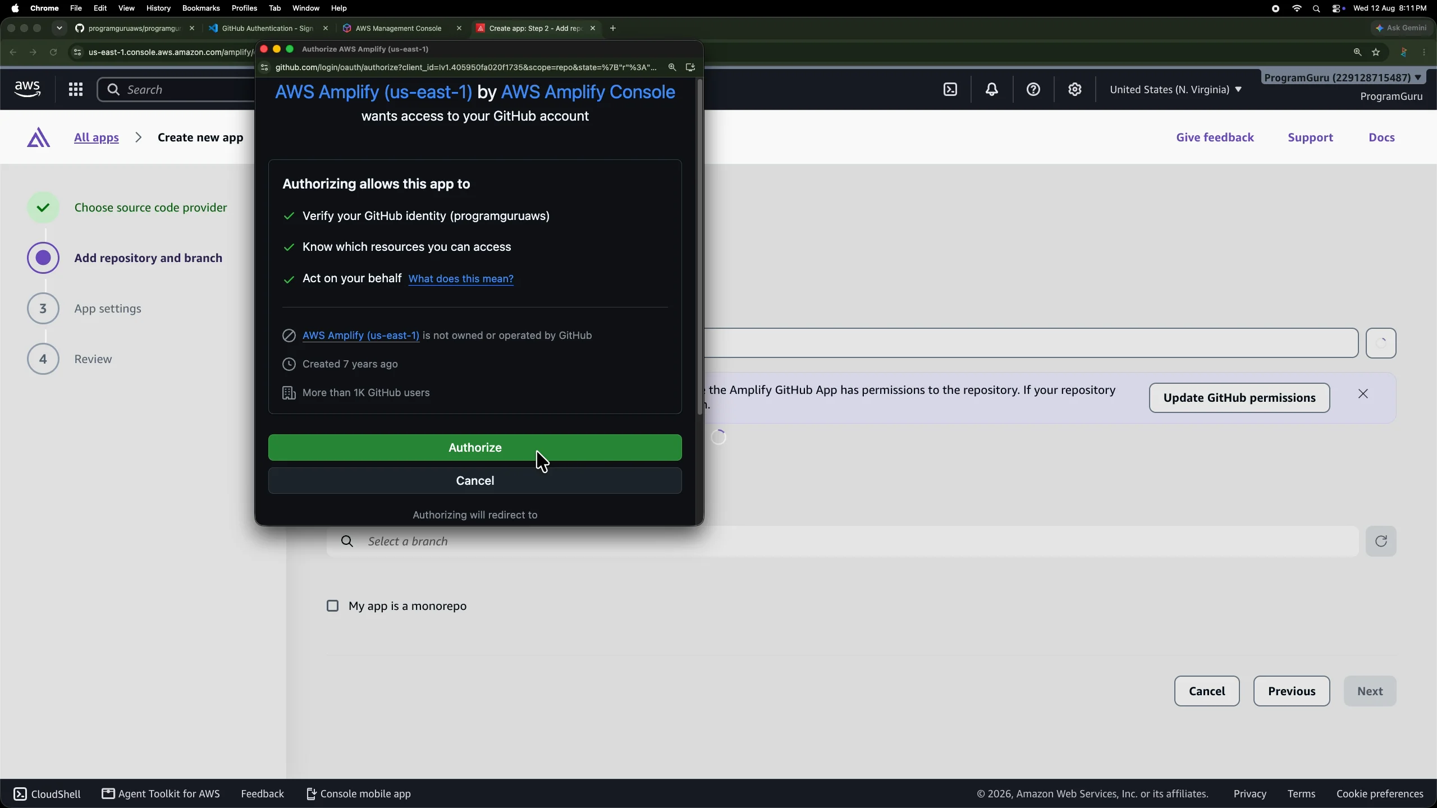Click the AWS logo home icon
Image resolution: width=1437 pixels, height=808 pixels.
coord(28,89)
